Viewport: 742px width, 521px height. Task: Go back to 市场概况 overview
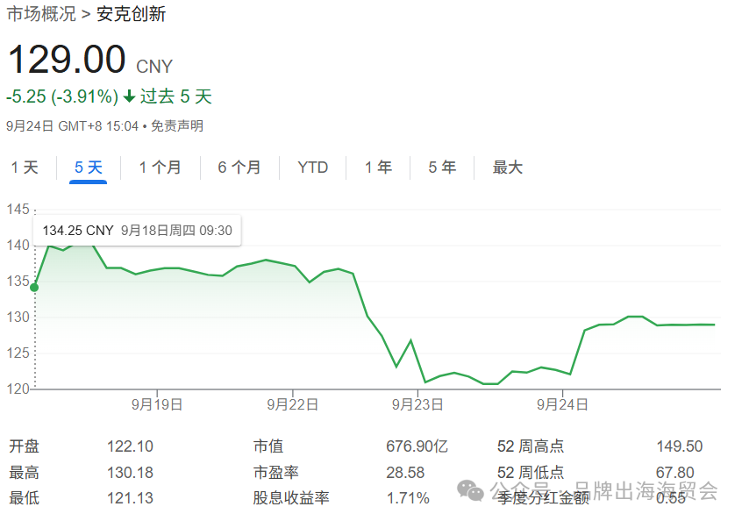[x=41, y=14]
